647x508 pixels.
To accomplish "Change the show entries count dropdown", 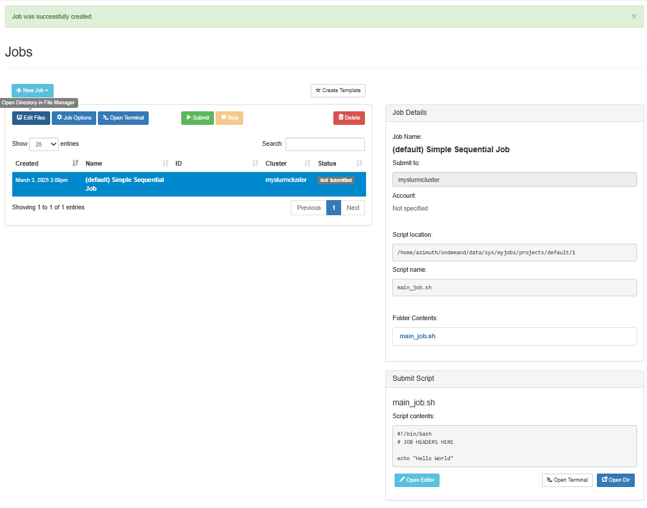I will (44, 144).
